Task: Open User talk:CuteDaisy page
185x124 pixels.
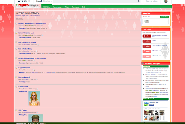Action: click(25, 49)
